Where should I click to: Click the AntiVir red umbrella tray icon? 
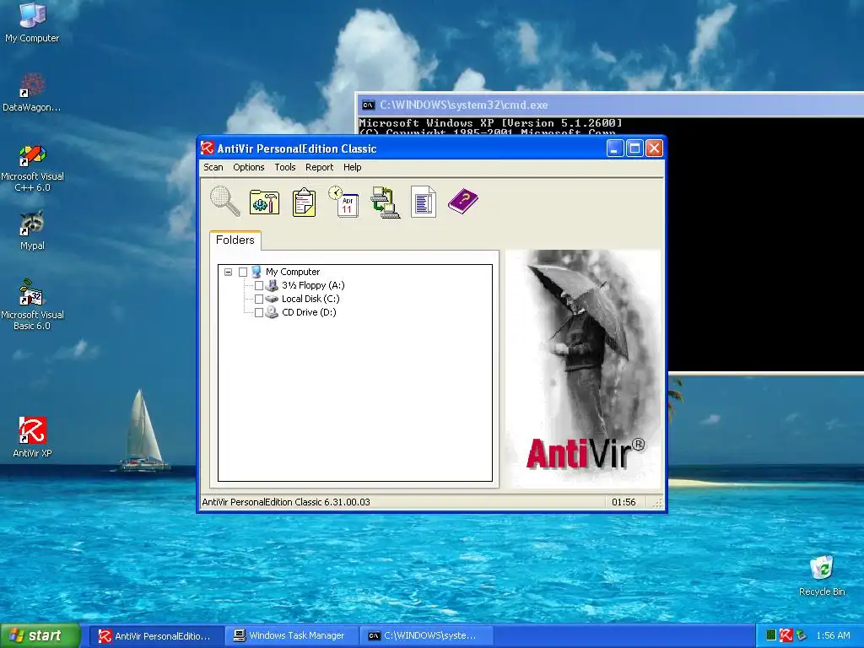[786, 635]
